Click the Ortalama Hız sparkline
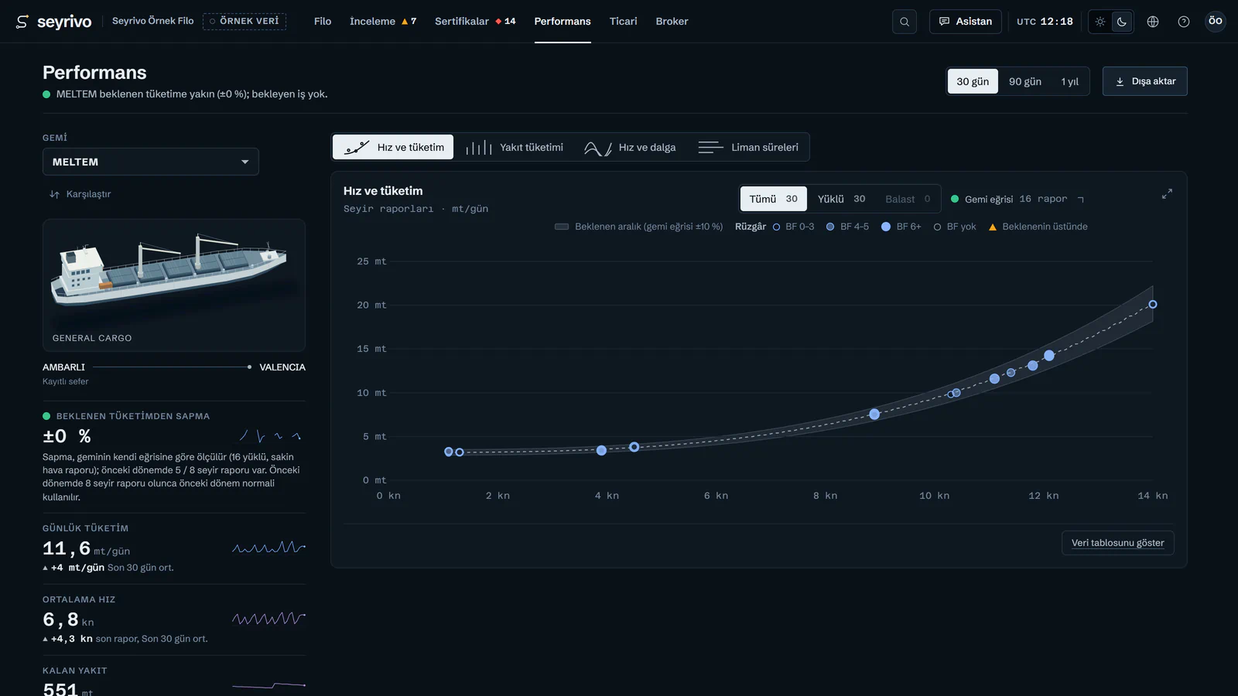1238x696 pixels. (269, 619)
